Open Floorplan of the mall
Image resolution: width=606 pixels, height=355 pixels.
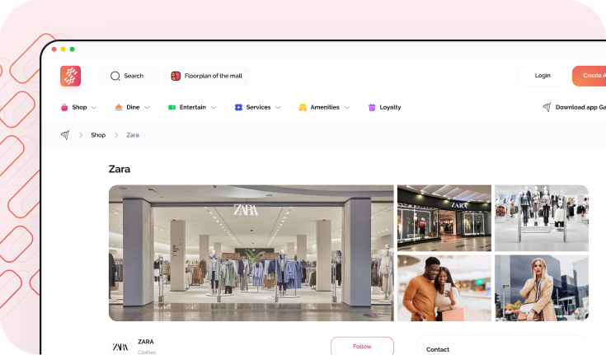pos(206,76)
